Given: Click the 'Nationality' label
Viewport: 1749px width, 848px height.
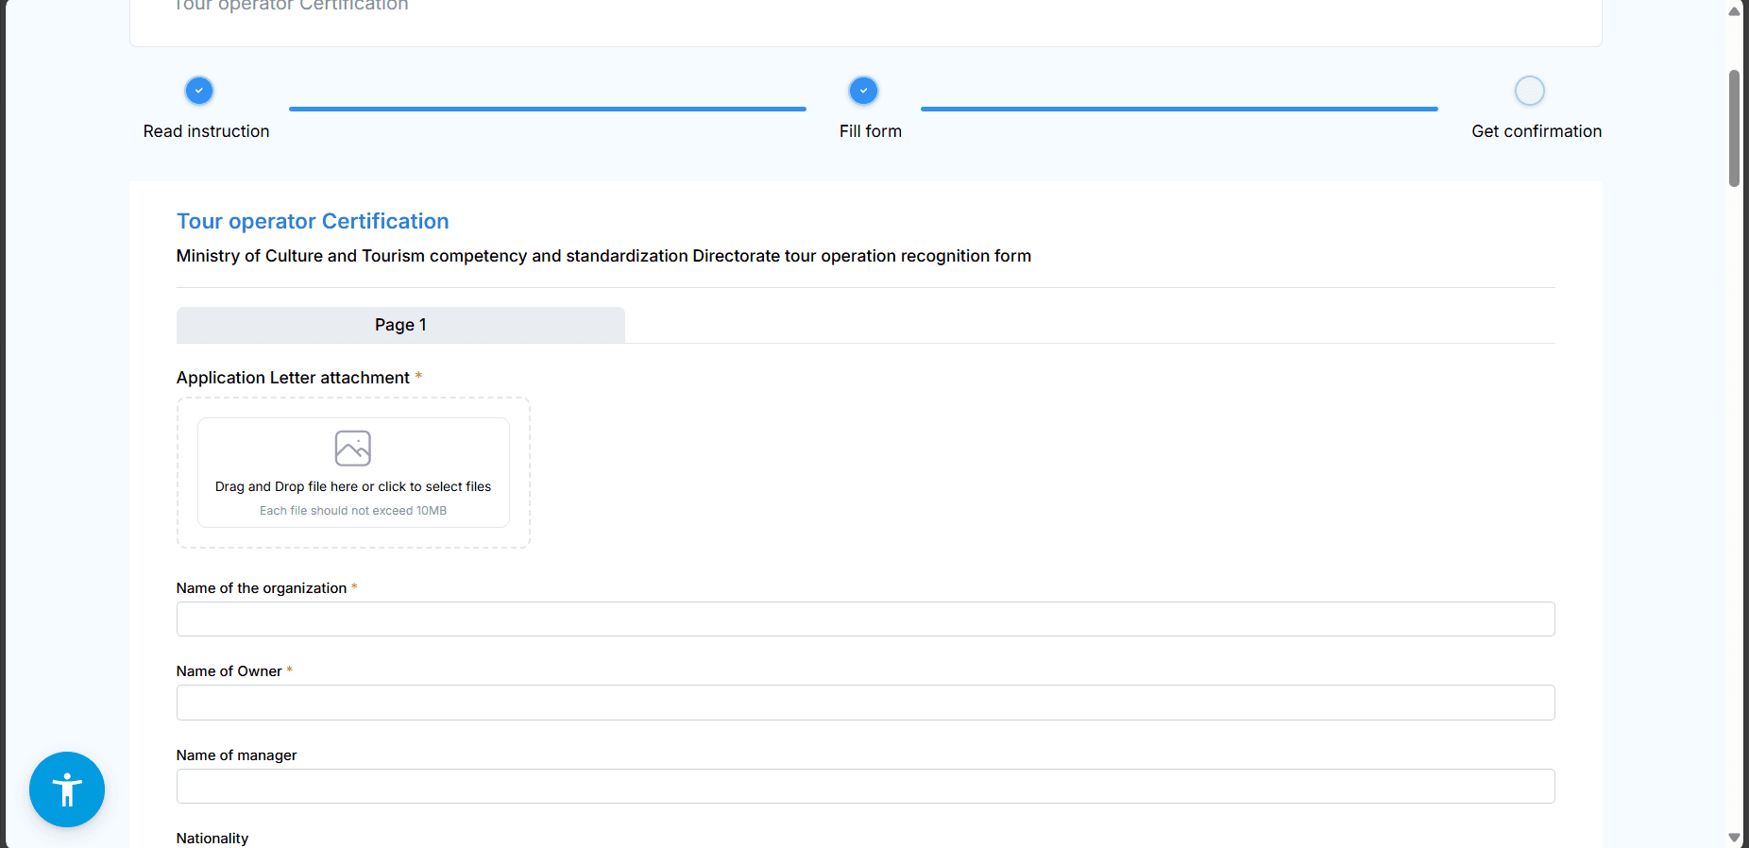Looking at the screenshot, I should [x=212, y=839].
